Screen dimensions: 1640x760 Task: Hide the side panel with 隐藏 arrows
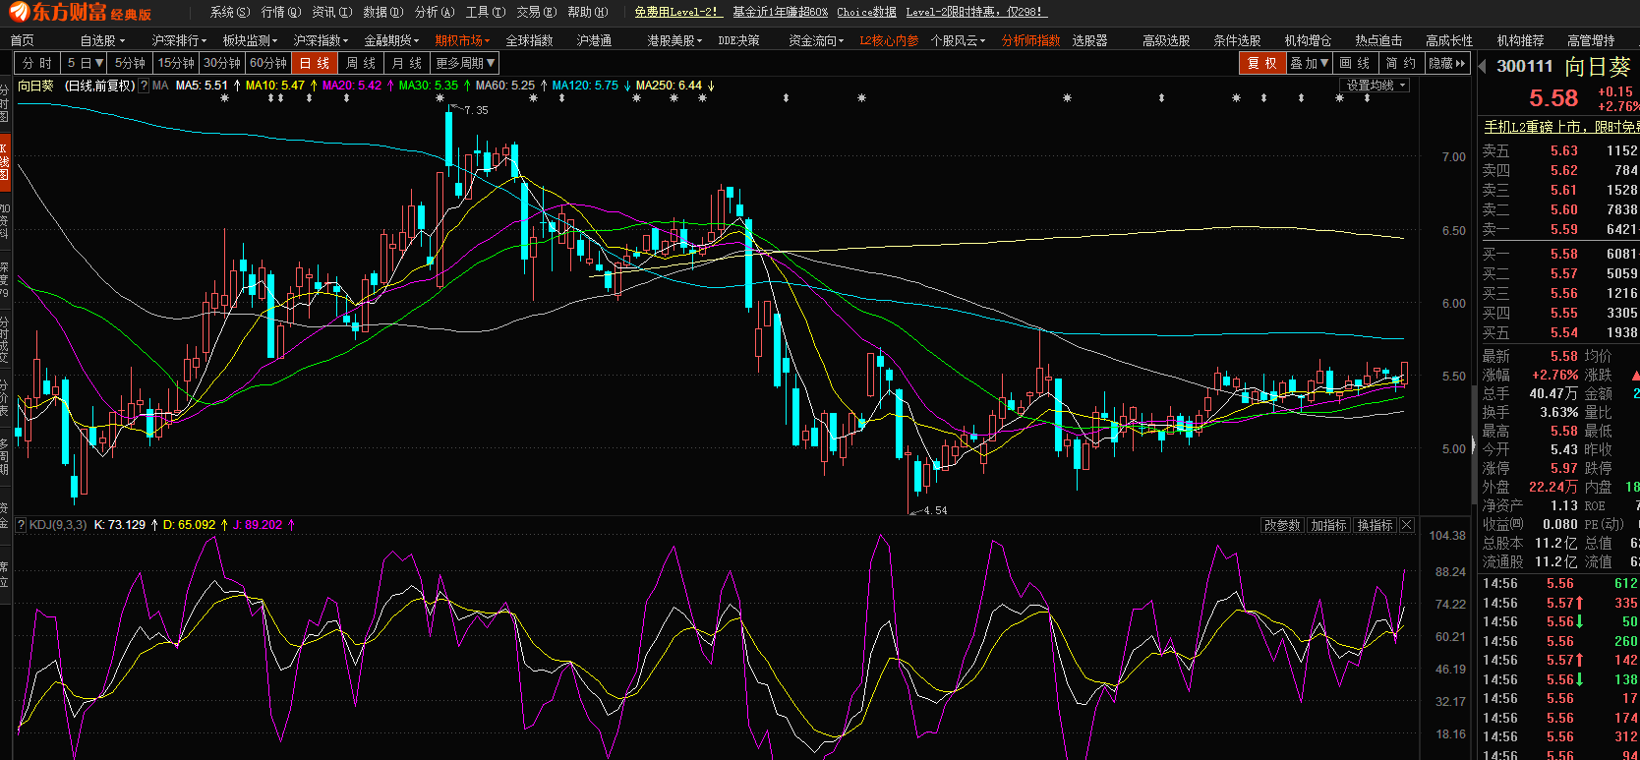[x=1446, y=63]
